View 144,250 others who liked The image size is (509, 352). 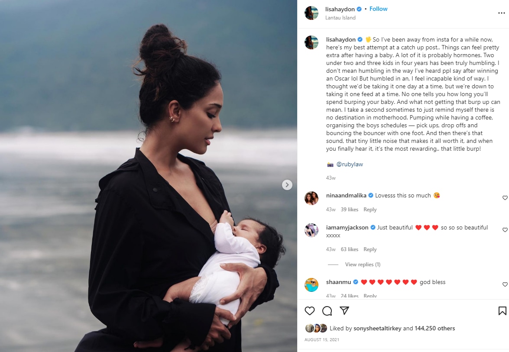(x=434, y=328)
